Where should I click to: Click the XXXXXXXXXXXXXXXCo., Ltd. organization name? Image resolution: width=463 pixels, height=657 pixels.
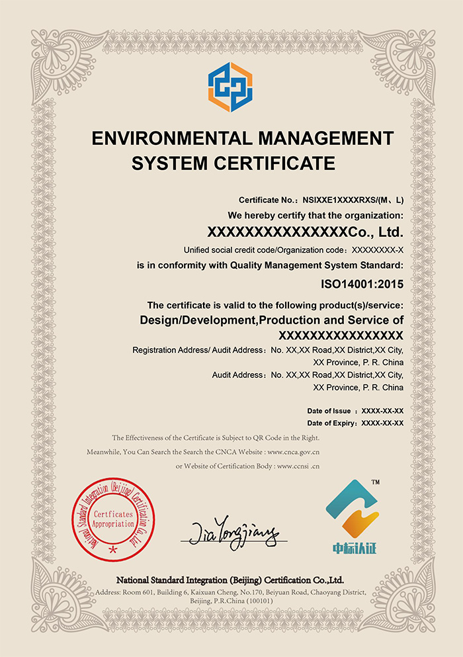[306, 232]
